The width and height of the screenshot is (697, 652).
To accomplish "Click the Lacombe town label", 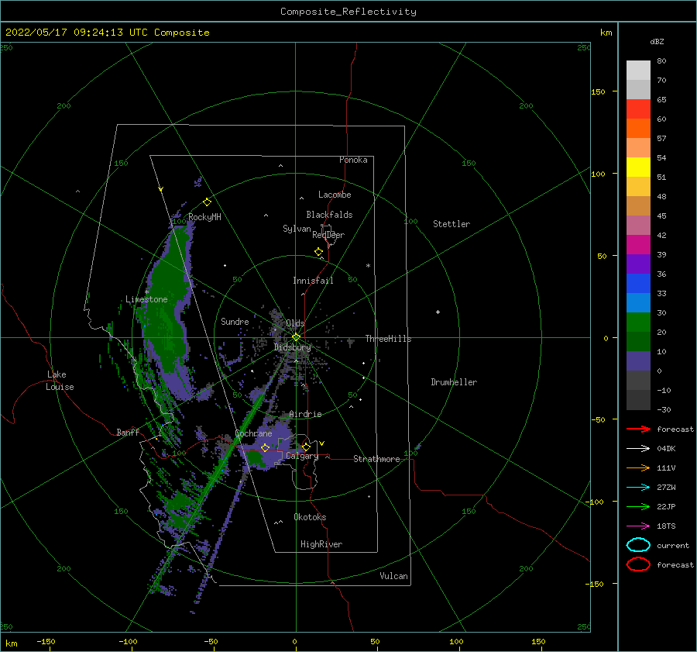I will (x=335, y=195).
